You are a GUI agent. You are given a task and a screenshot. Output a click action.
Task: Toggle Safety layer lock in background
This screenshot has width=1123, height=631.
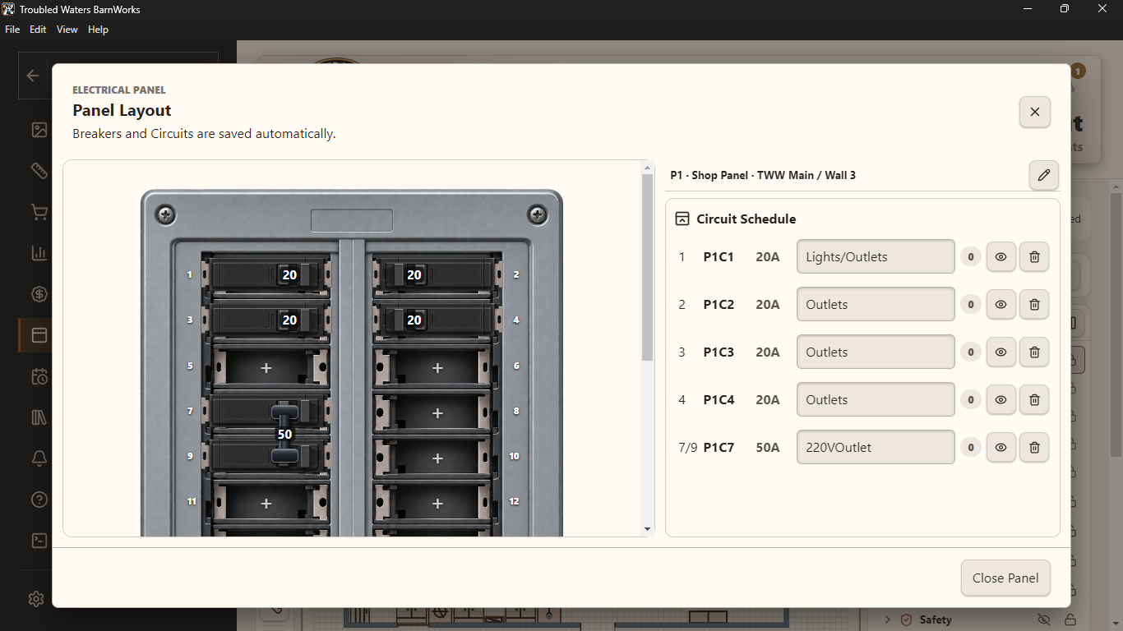click(1070, 619)
